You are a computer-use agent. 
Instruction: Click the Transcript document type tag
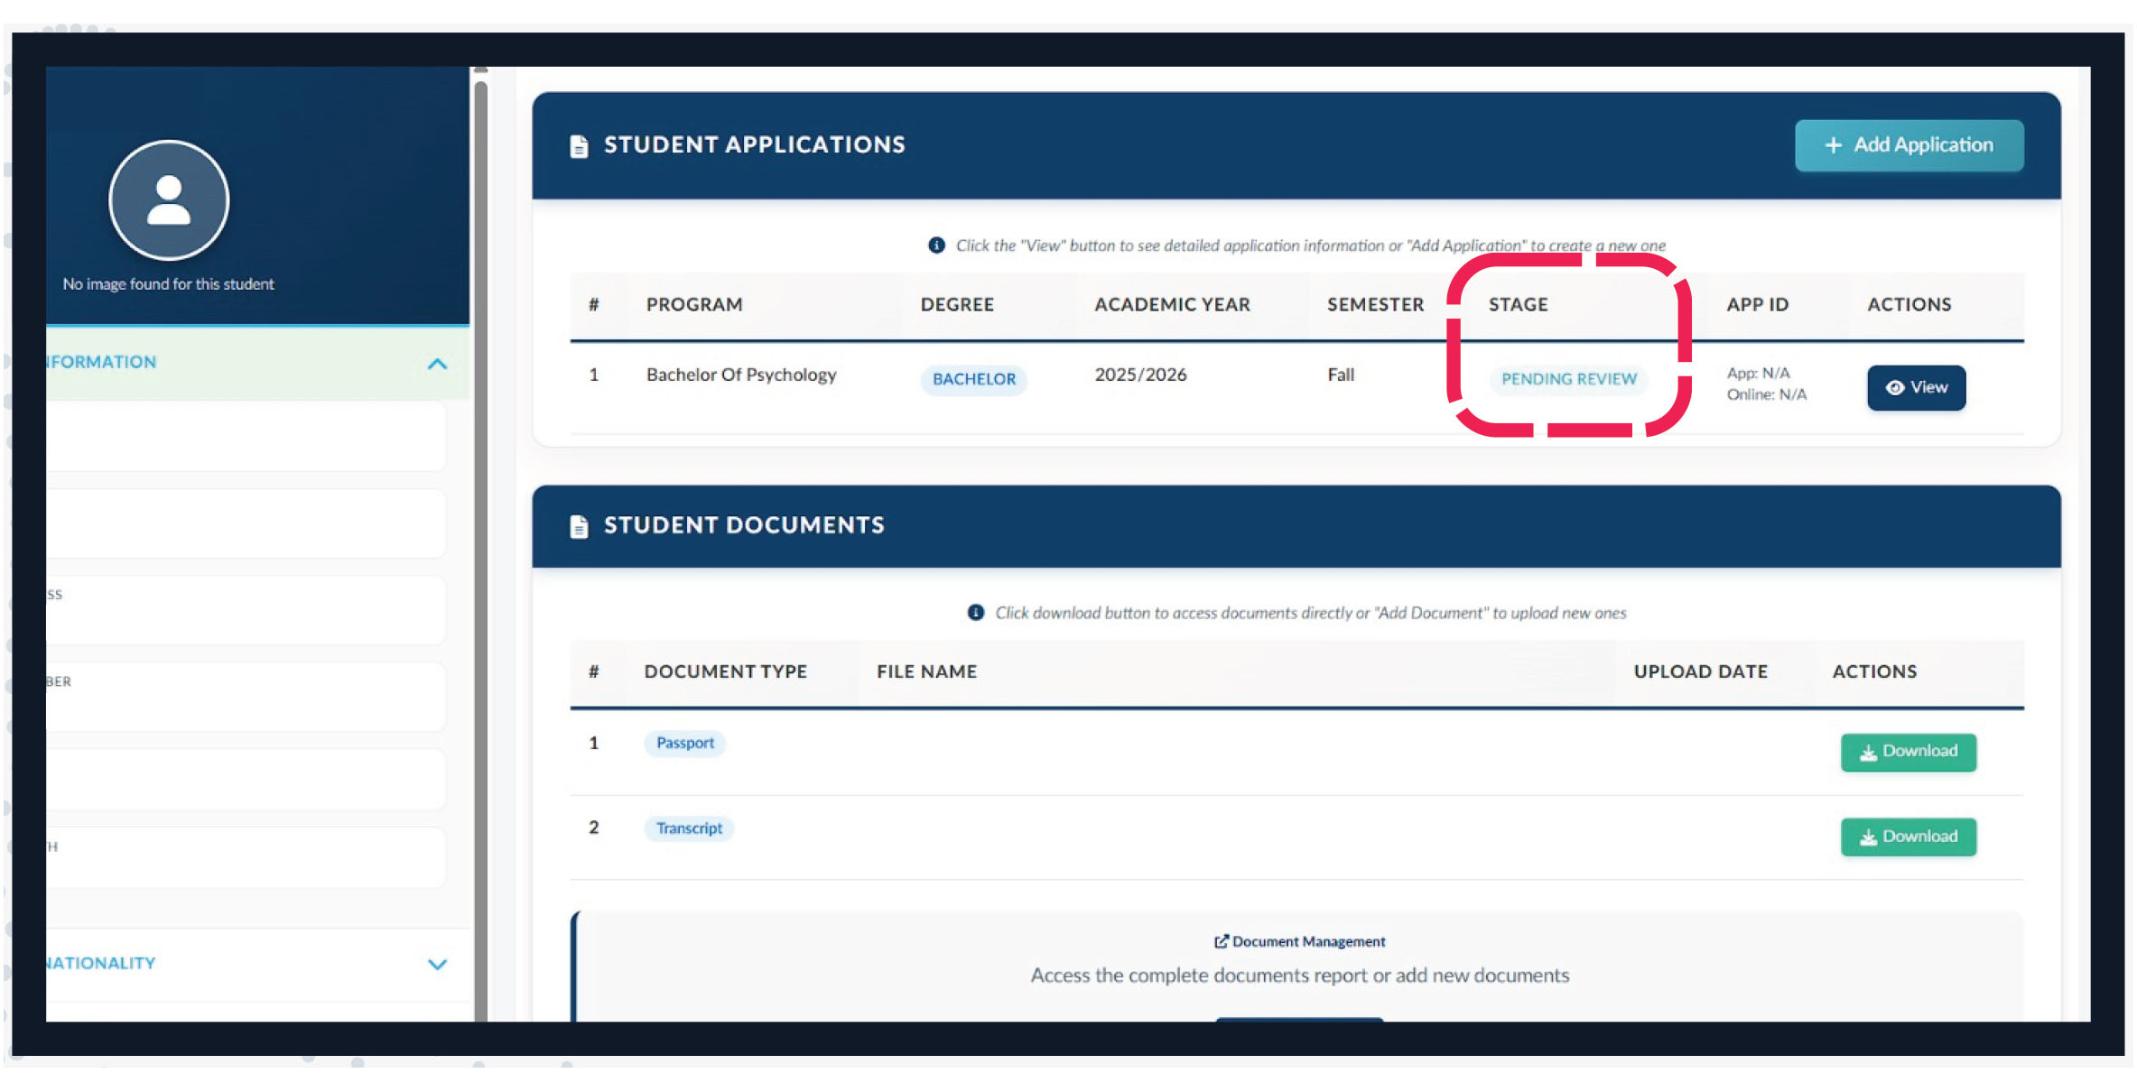click(x=688, y=828)
